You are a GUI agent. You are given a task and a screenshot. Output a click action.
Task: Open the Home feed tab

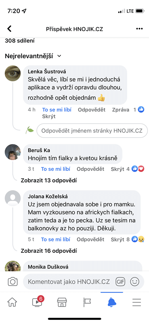coord(13,302)
